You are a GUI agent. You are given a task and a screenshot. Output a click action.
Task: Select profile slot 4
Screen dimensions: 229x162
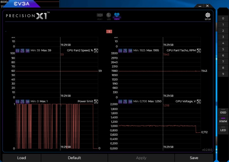coord(223,43)
